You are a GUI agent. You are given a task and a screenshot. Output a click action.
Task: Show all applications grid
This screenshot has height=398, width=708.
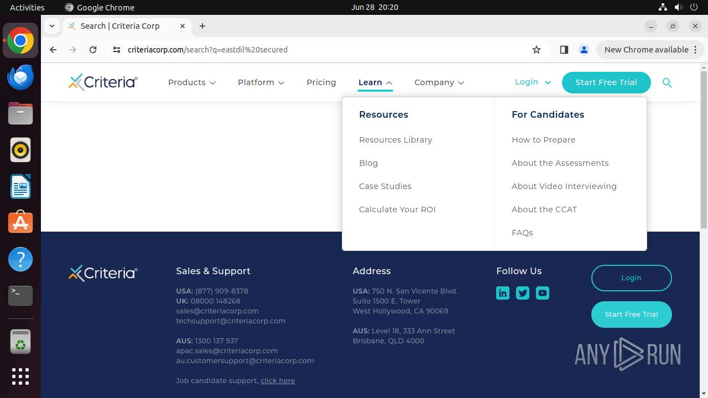pyautogui.click(x=20, y=376)
